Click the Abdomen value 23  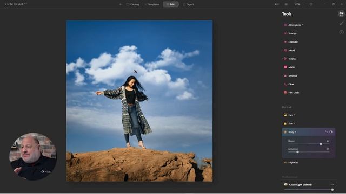coord(328,149)
